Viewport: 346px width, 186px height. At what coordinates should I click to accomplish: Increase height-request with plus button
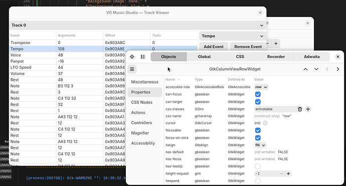(288, 173)
